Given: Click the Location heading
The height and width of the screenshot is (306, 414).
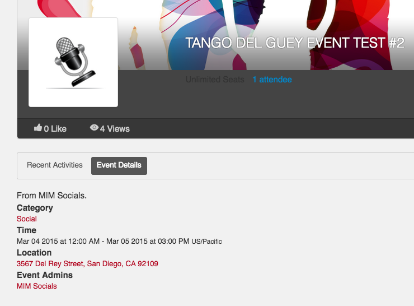Looking at the screenshot, I should click(x=34, y=253).
